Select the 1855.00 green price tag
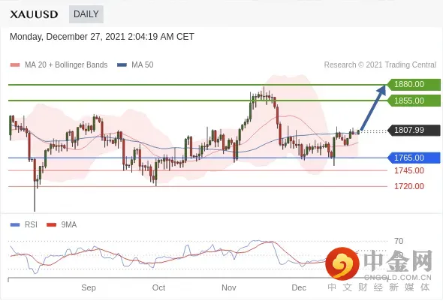 pyautogui.click(x=413, y=101)
